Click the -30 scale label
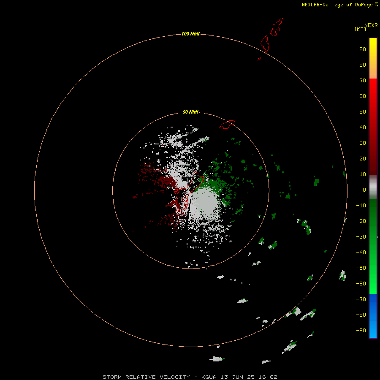 361,237
